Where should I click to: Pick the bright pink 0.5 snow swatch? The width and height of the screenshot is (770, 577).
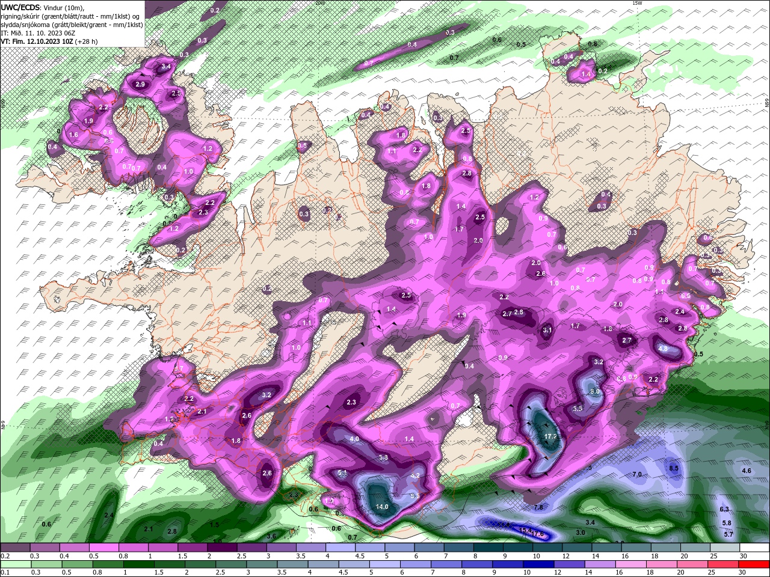[x=104, y=548]
